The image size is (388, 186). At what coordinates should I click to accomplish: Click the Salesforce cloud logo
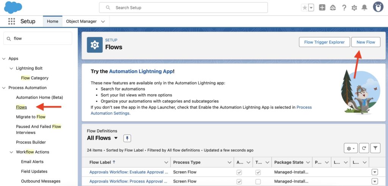click(13, 8)
